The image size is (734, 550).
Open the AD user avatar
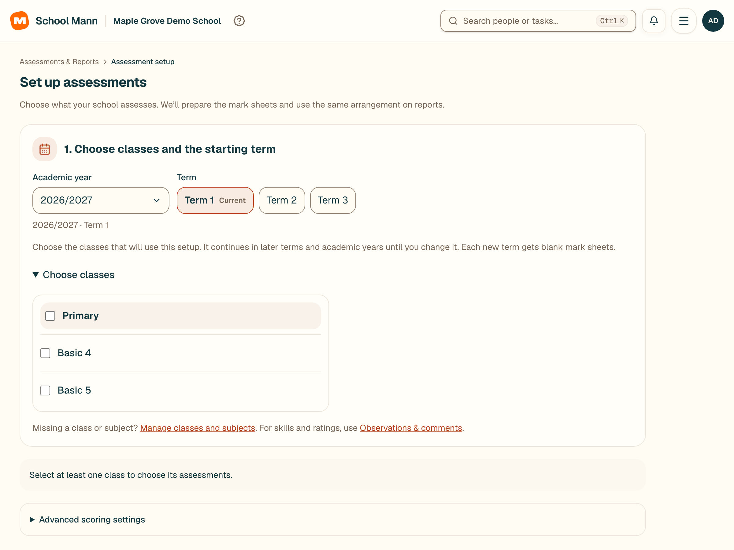(713, 21)
